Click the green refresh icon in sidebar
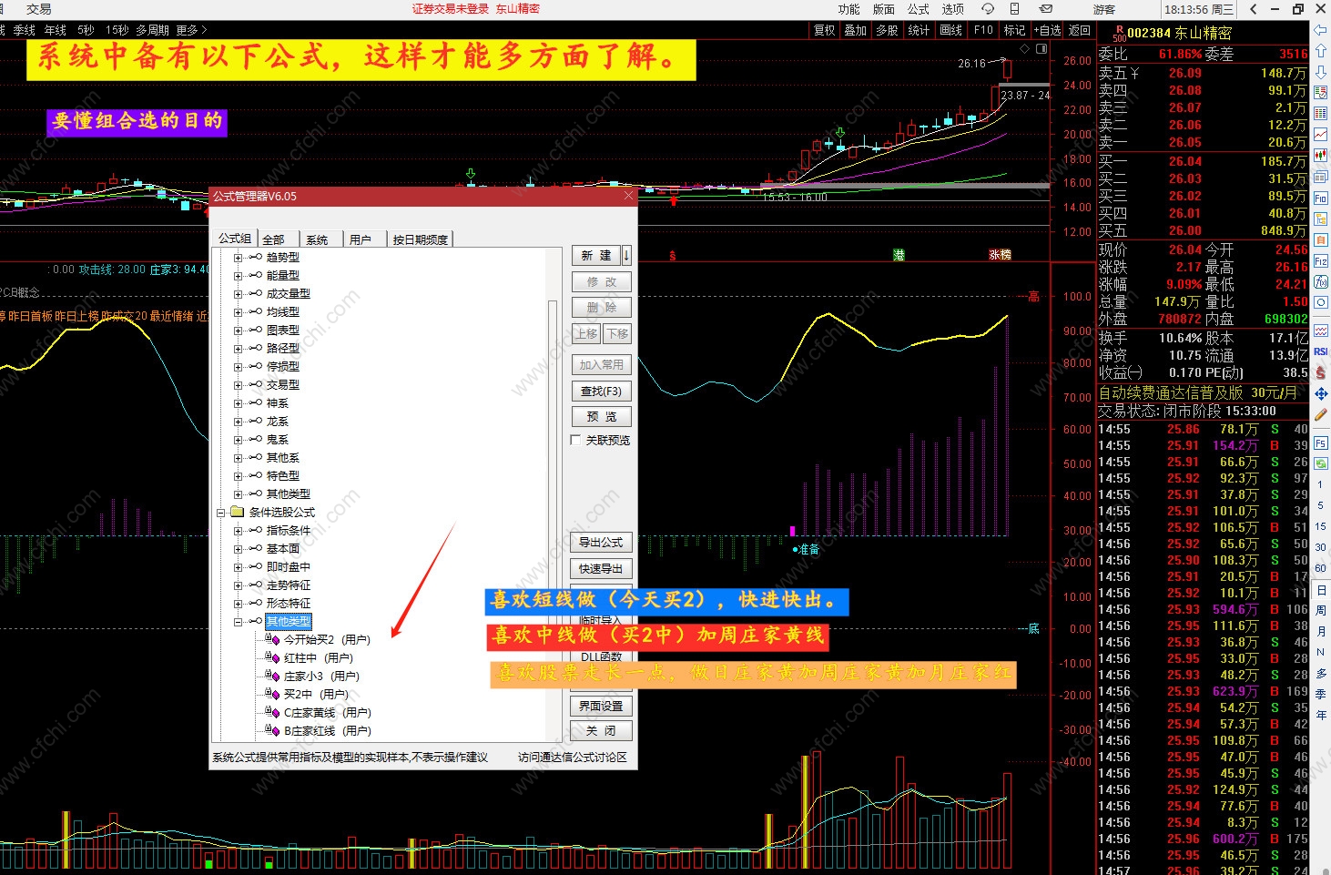This screenshot has height=875, width=1331. tap(1321, 463)
